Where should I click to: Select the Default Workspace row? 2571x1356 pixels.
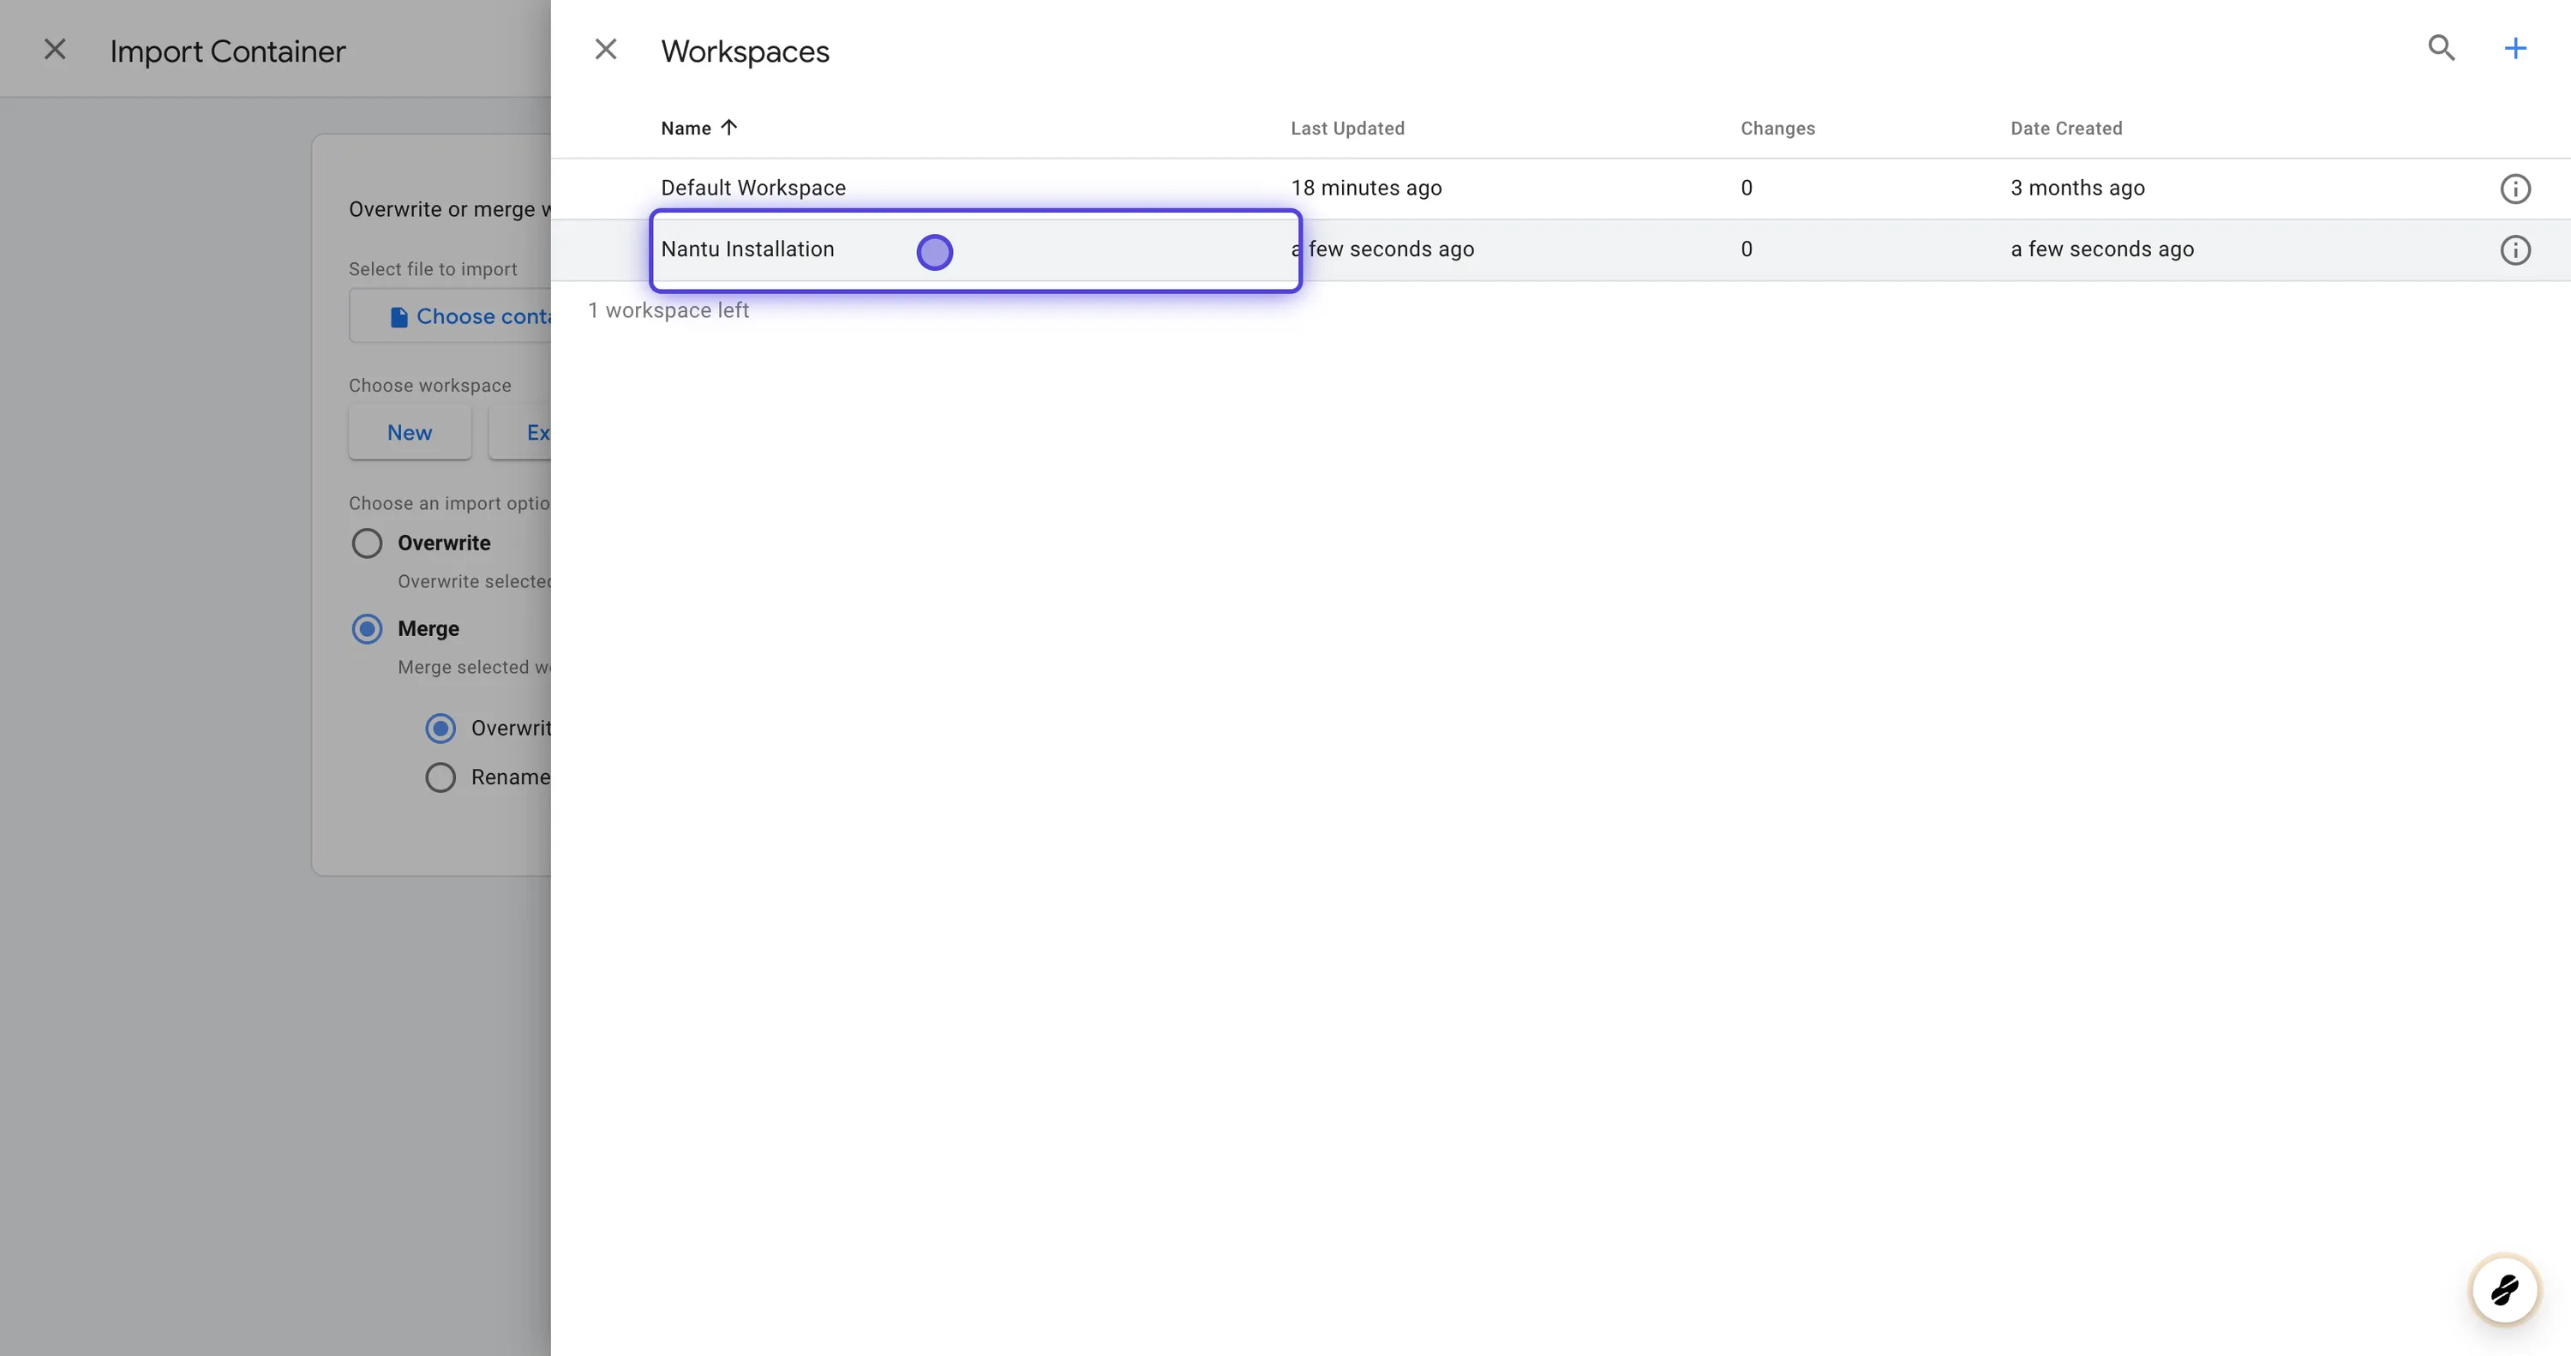tap(1560, 189)
